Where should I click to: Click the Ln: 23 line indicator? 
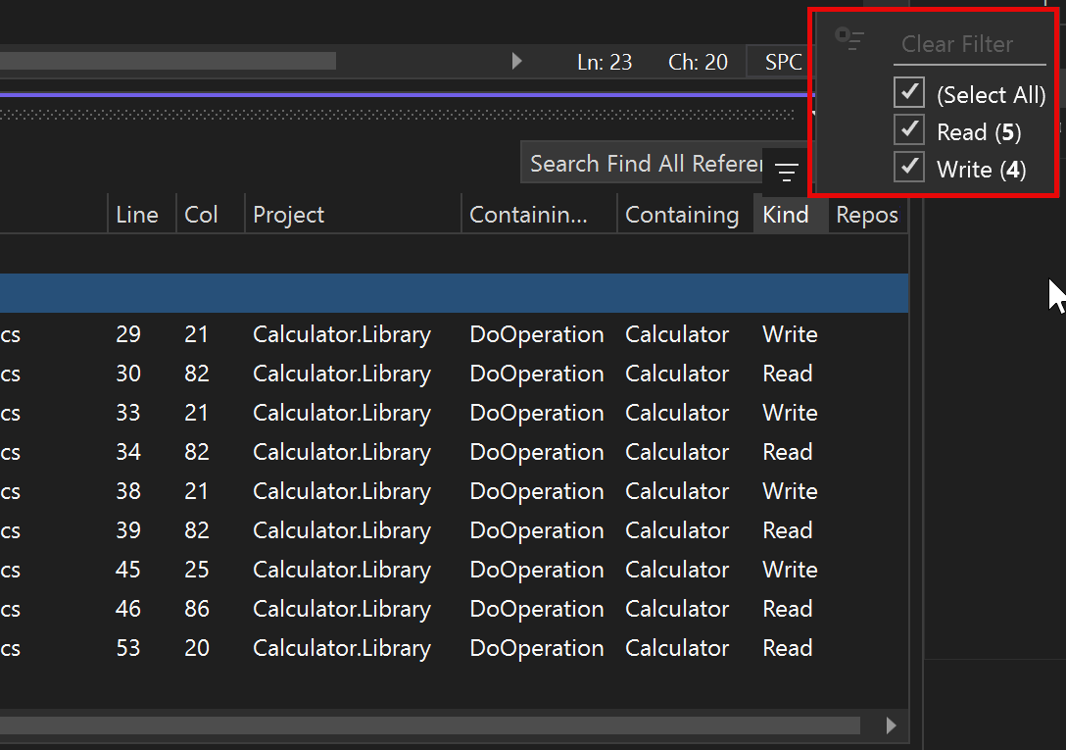click(605, 62)
